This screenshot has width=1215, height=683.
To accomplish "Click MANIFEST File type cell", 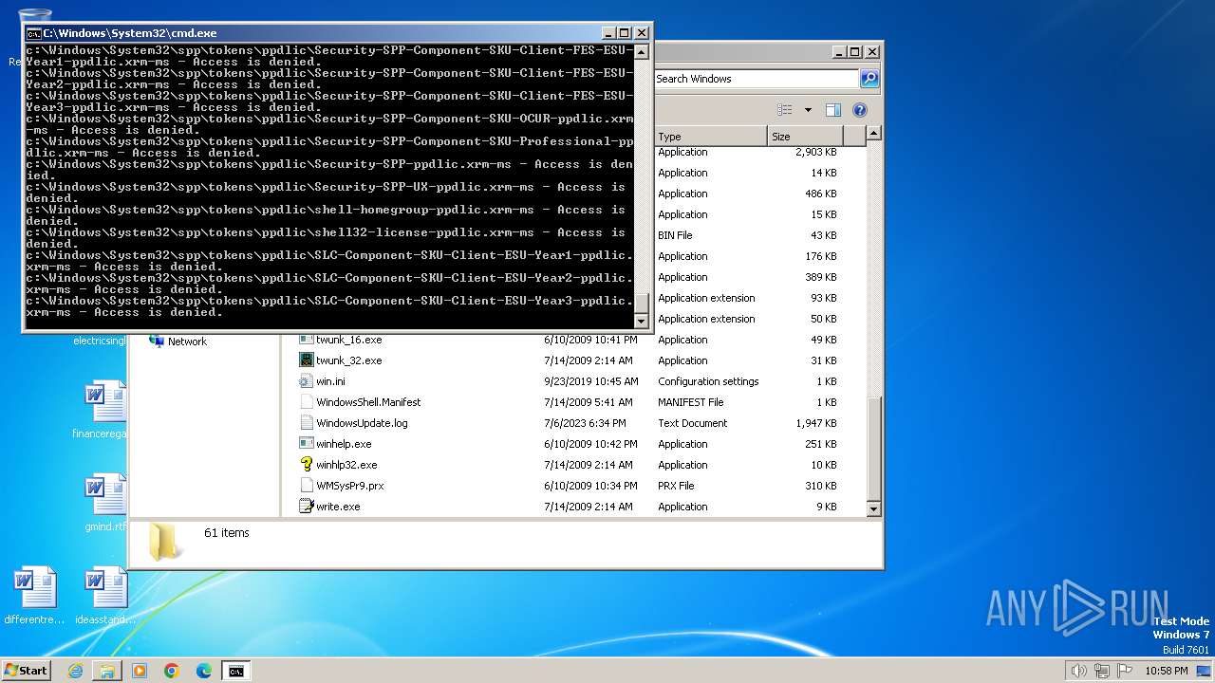I will [690, 402].
